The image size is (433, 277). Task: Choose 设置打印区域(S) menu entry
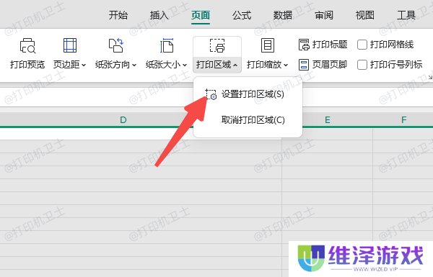click(248, 94)
